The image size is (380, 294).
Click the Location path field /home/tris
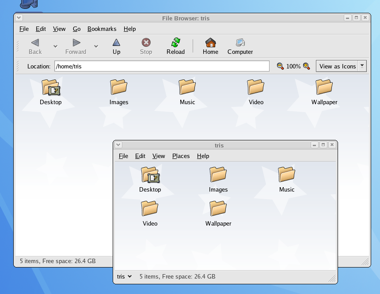(162, 66)
